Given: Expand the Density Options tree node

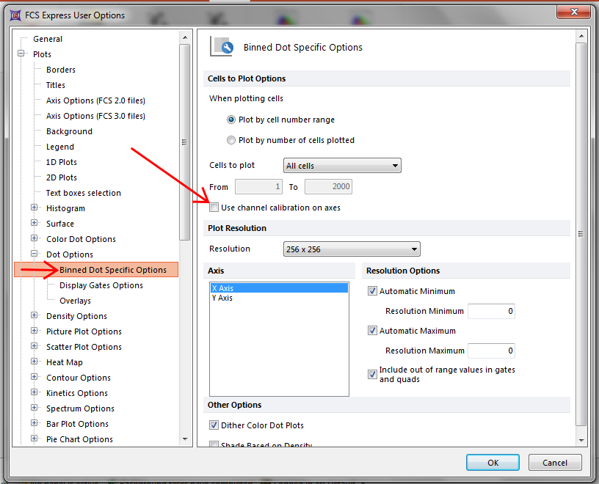Looking at the screenshot, I should click(x=35, y=316).
